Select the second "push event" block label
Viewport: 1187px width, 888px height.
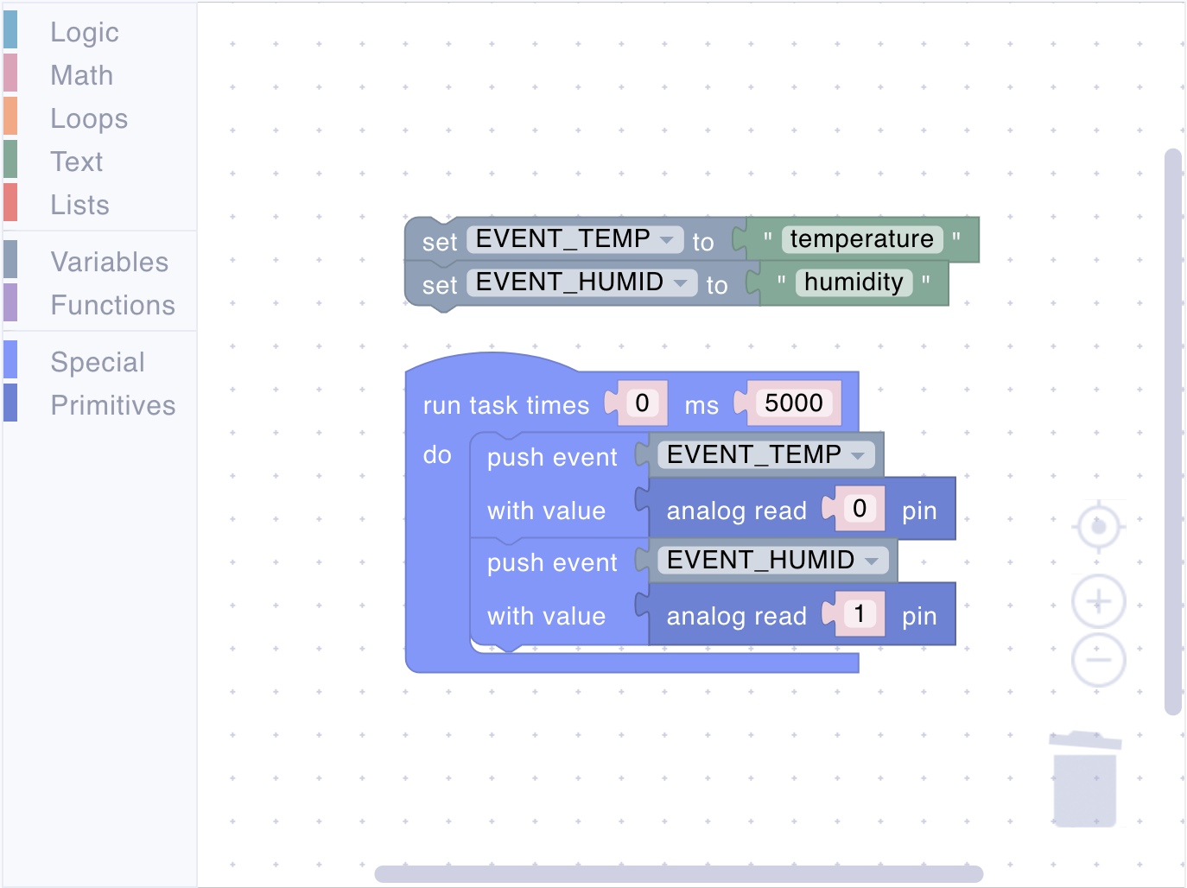click(x=552, y=562)
